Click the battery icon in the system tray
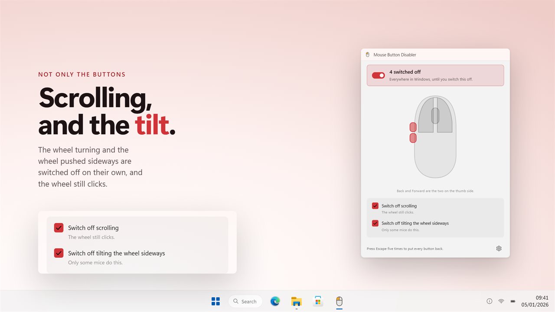This screenshot has width=555, height=312. pyautogui.click(x=513, y=301)
